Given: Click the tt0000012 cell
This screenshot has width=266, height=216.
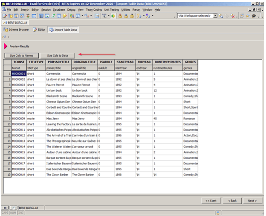Looking at the screenshot, I should tap(19, 135).
